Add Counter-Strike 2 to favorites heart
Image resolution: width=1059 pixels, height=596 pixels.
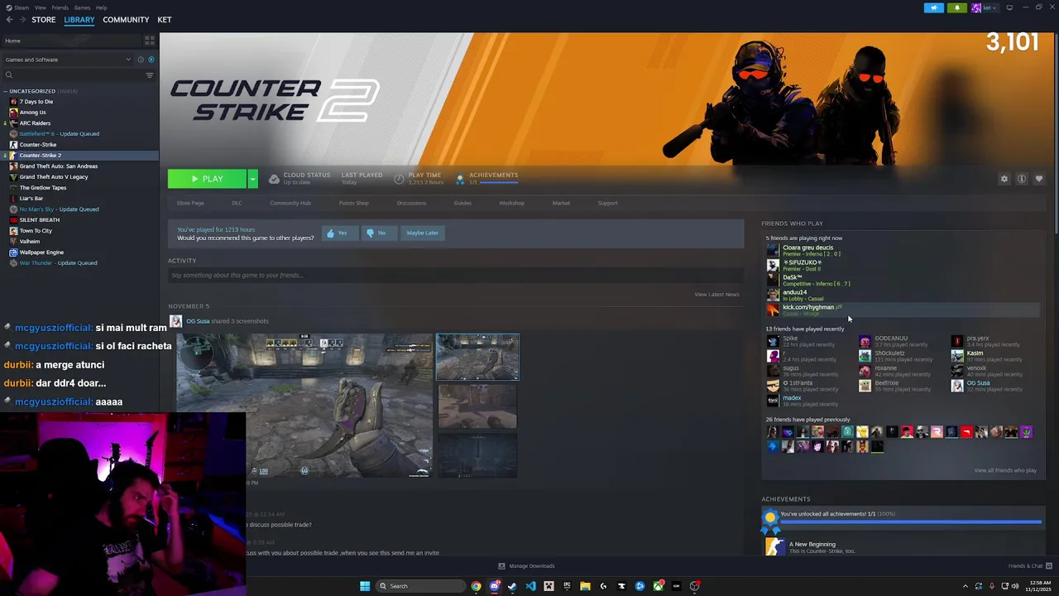click(1039, 179)
